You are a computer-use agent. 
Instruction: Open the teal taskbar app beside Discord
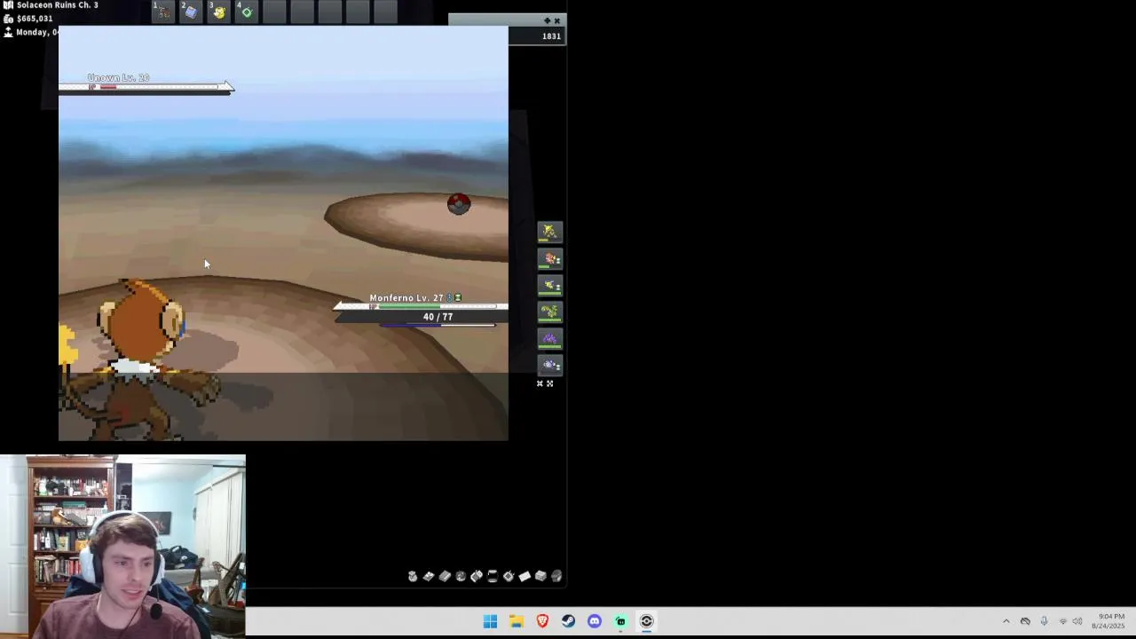tap(620, 621)
